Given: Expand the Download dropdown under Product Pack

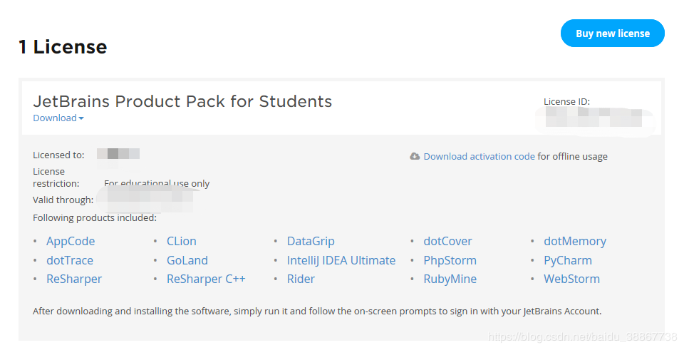Looking at the screenshot, I should tap(58, 118).
